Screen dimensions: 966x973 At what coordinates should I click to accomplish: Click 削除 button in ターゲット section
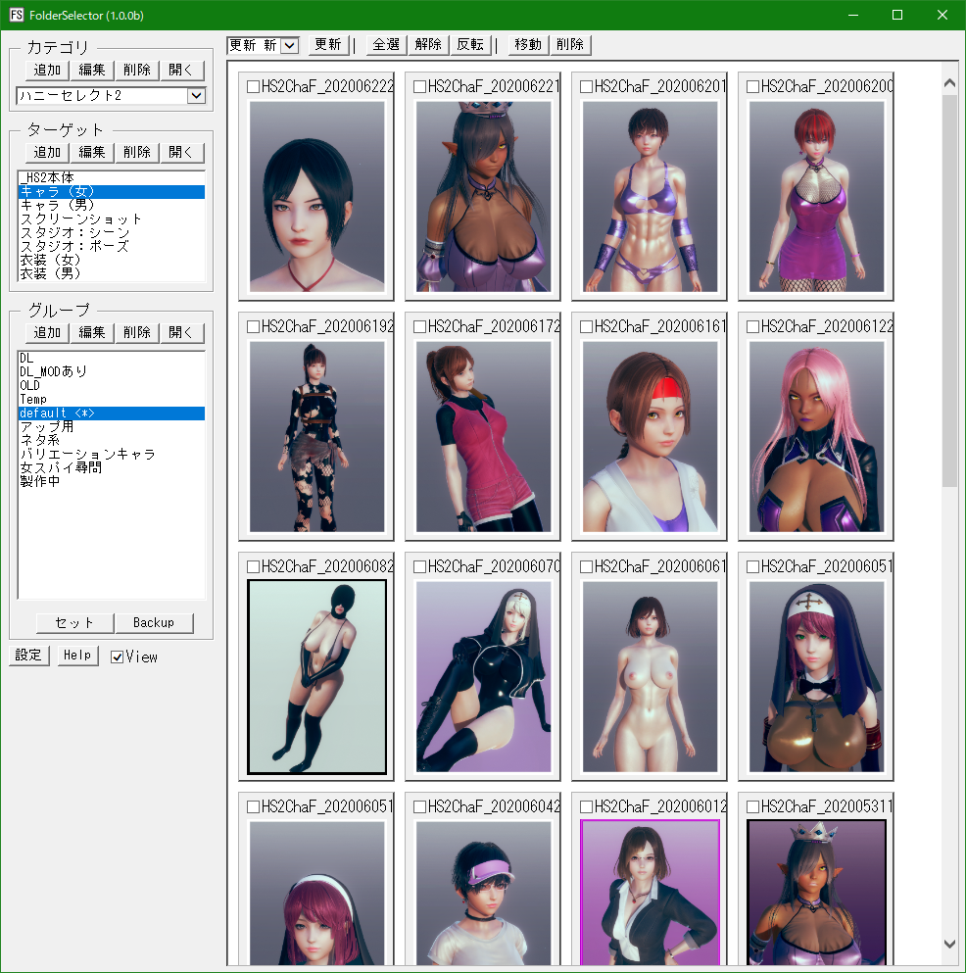[136, 153]
